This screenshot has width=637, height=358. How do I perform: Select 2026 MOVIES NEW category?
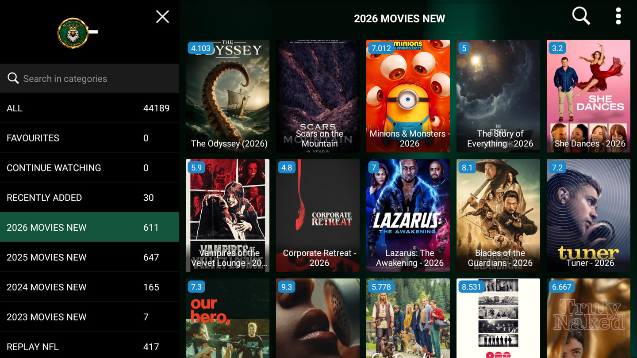pos(89,227)
